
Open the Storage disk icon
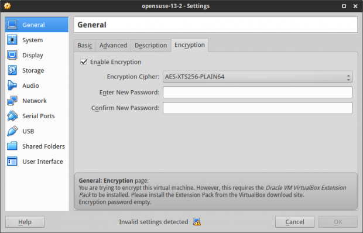coord(12,70)
